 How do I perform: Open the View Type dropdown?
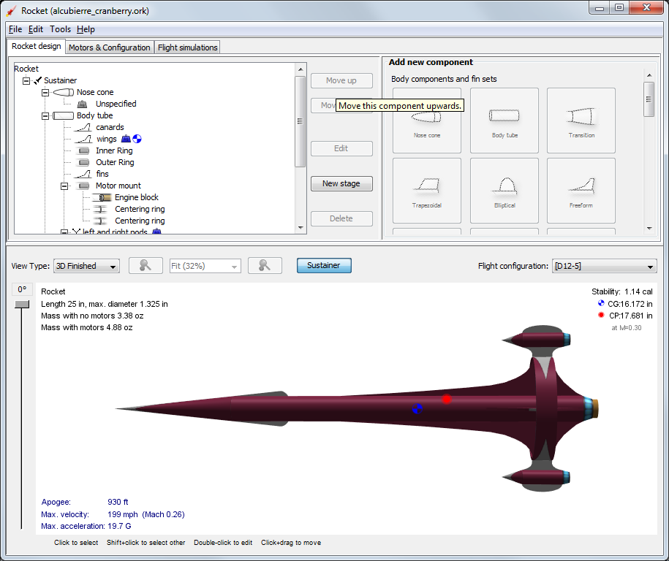tap(86, 265)
